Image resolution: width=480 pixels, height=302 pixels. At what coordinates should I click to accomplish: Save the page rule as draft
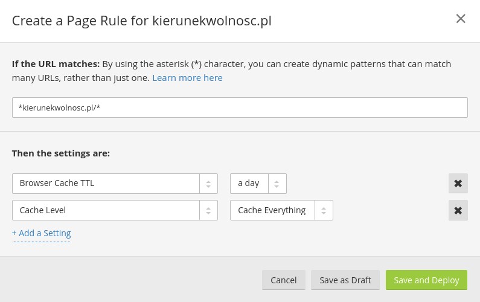pyautogui.click(x=345, y=280)
